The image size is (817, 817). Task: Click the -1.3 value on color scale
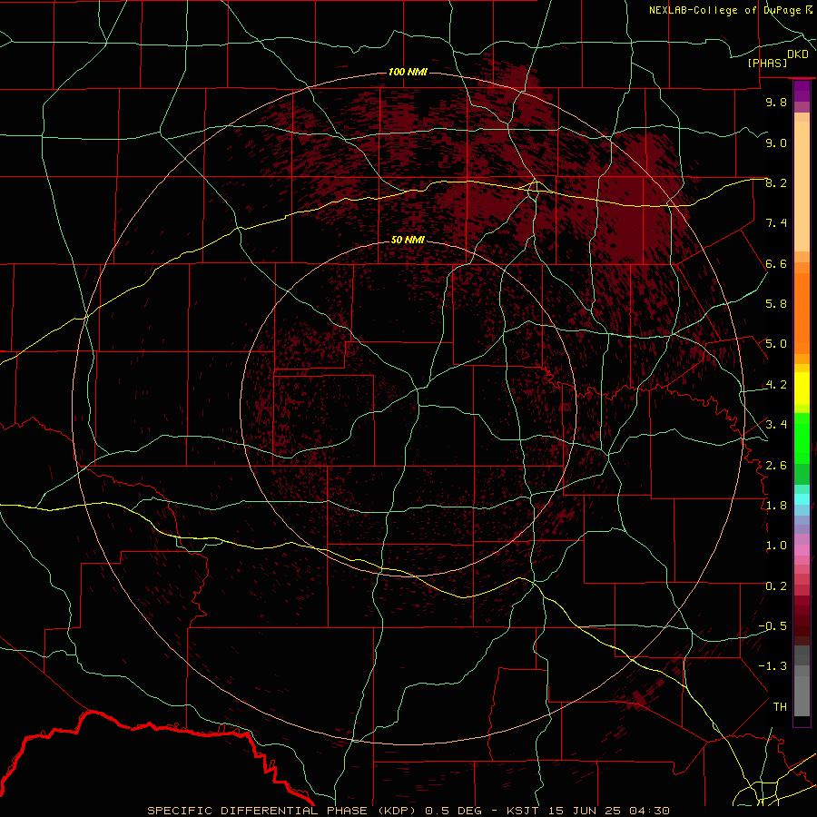(x=773, y=666)
